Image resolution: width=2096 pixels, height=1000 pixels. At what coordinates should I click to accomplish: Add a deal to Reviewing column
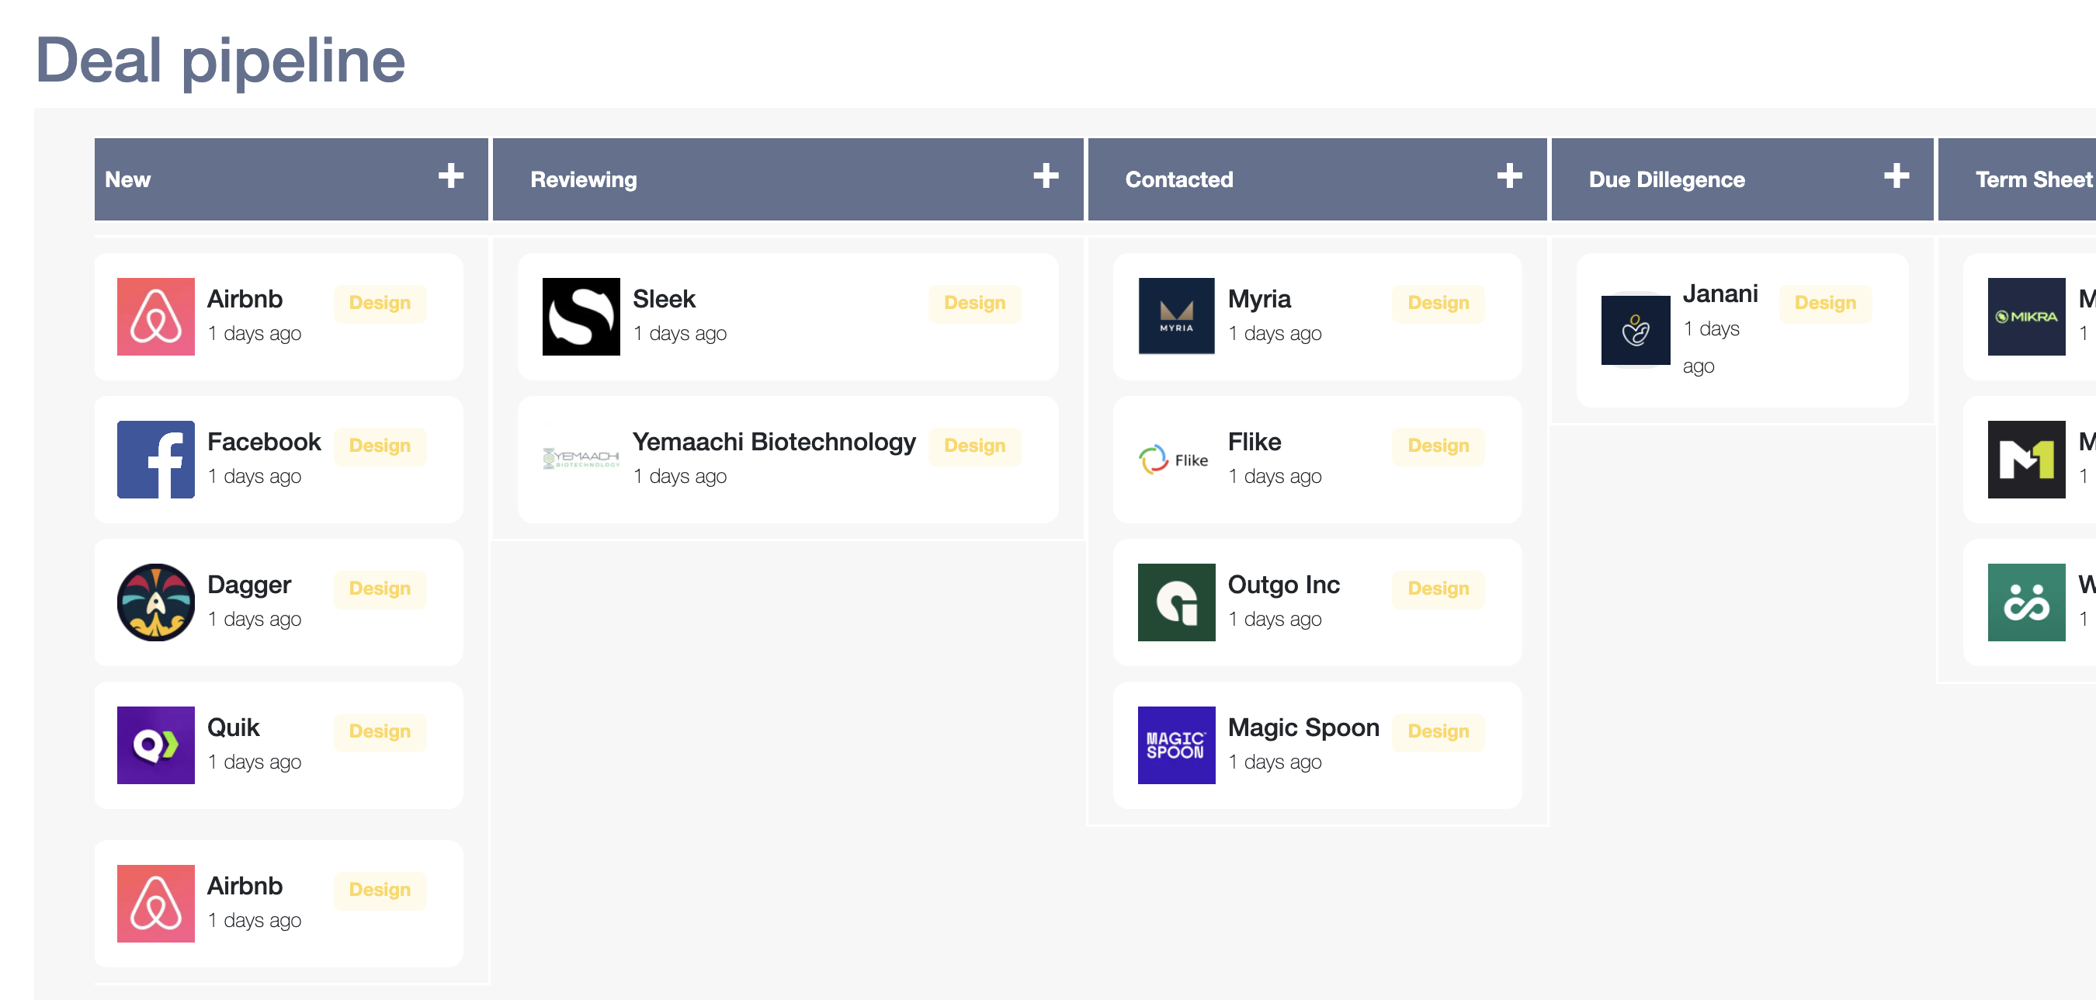[x=1046, y=175]
